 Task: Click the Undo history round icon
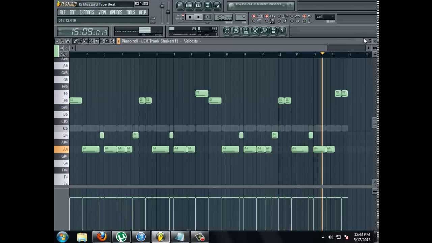(227, 31)
